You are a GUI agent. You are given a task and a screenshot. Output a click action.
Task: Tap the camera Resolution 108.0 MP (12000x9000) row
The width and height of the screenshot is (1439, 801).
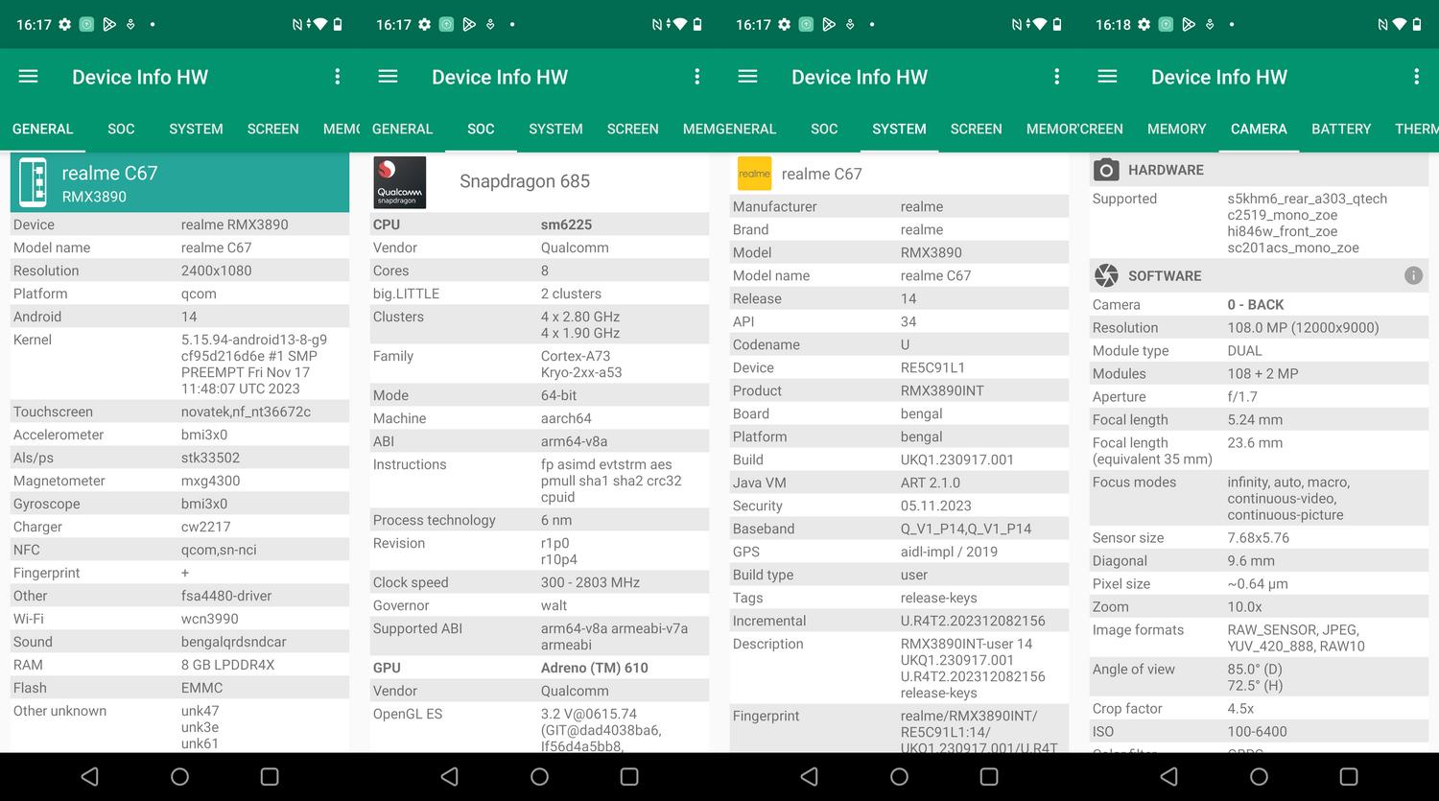pyautogui.click(x=1259, y=327)
